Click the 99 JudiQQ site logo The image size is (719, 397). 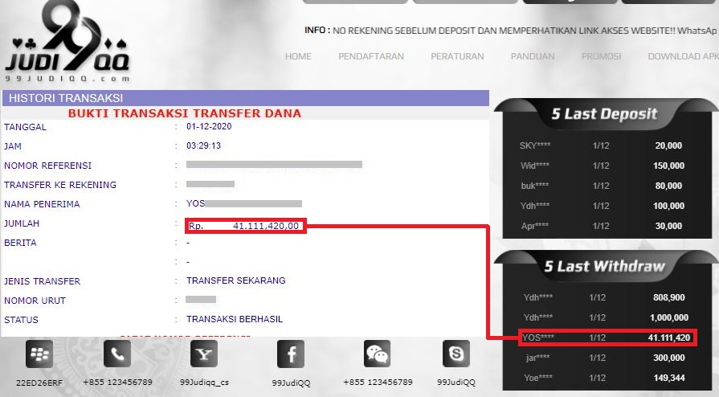(x=67, y=43)
